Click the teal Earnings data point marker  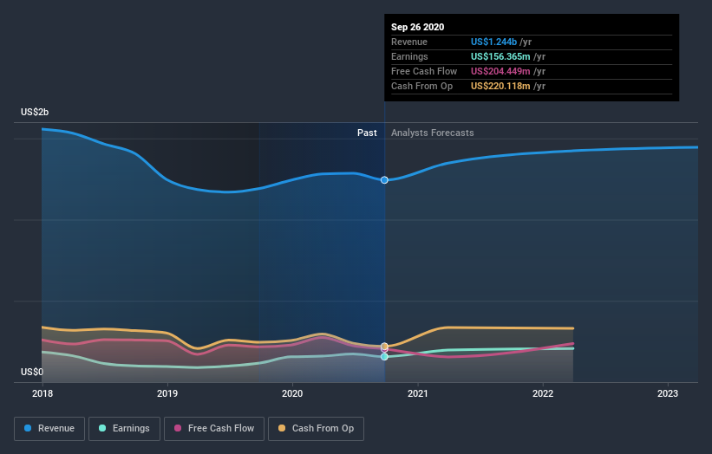pos(384,357)
